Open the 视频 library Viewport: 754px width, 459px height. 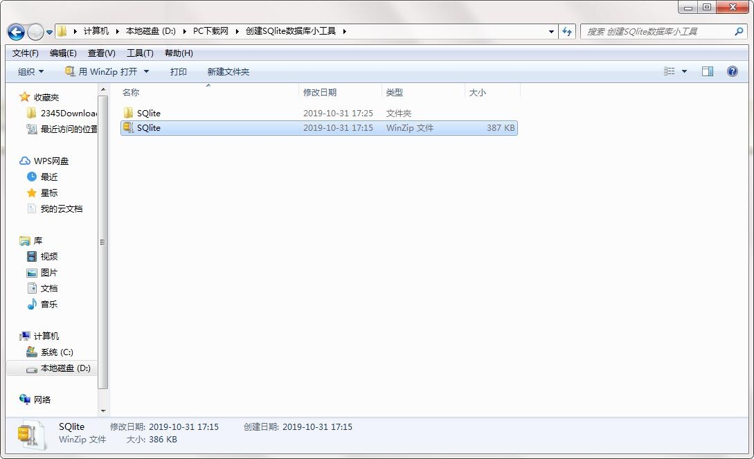(x=49, y=257)
